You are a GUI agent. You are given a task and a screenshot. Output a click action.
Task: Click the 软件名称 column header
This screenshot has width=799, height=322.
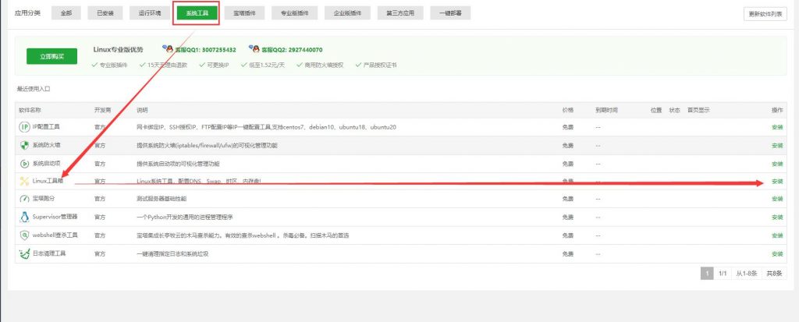pyautogui.click(x=30, y=110)
